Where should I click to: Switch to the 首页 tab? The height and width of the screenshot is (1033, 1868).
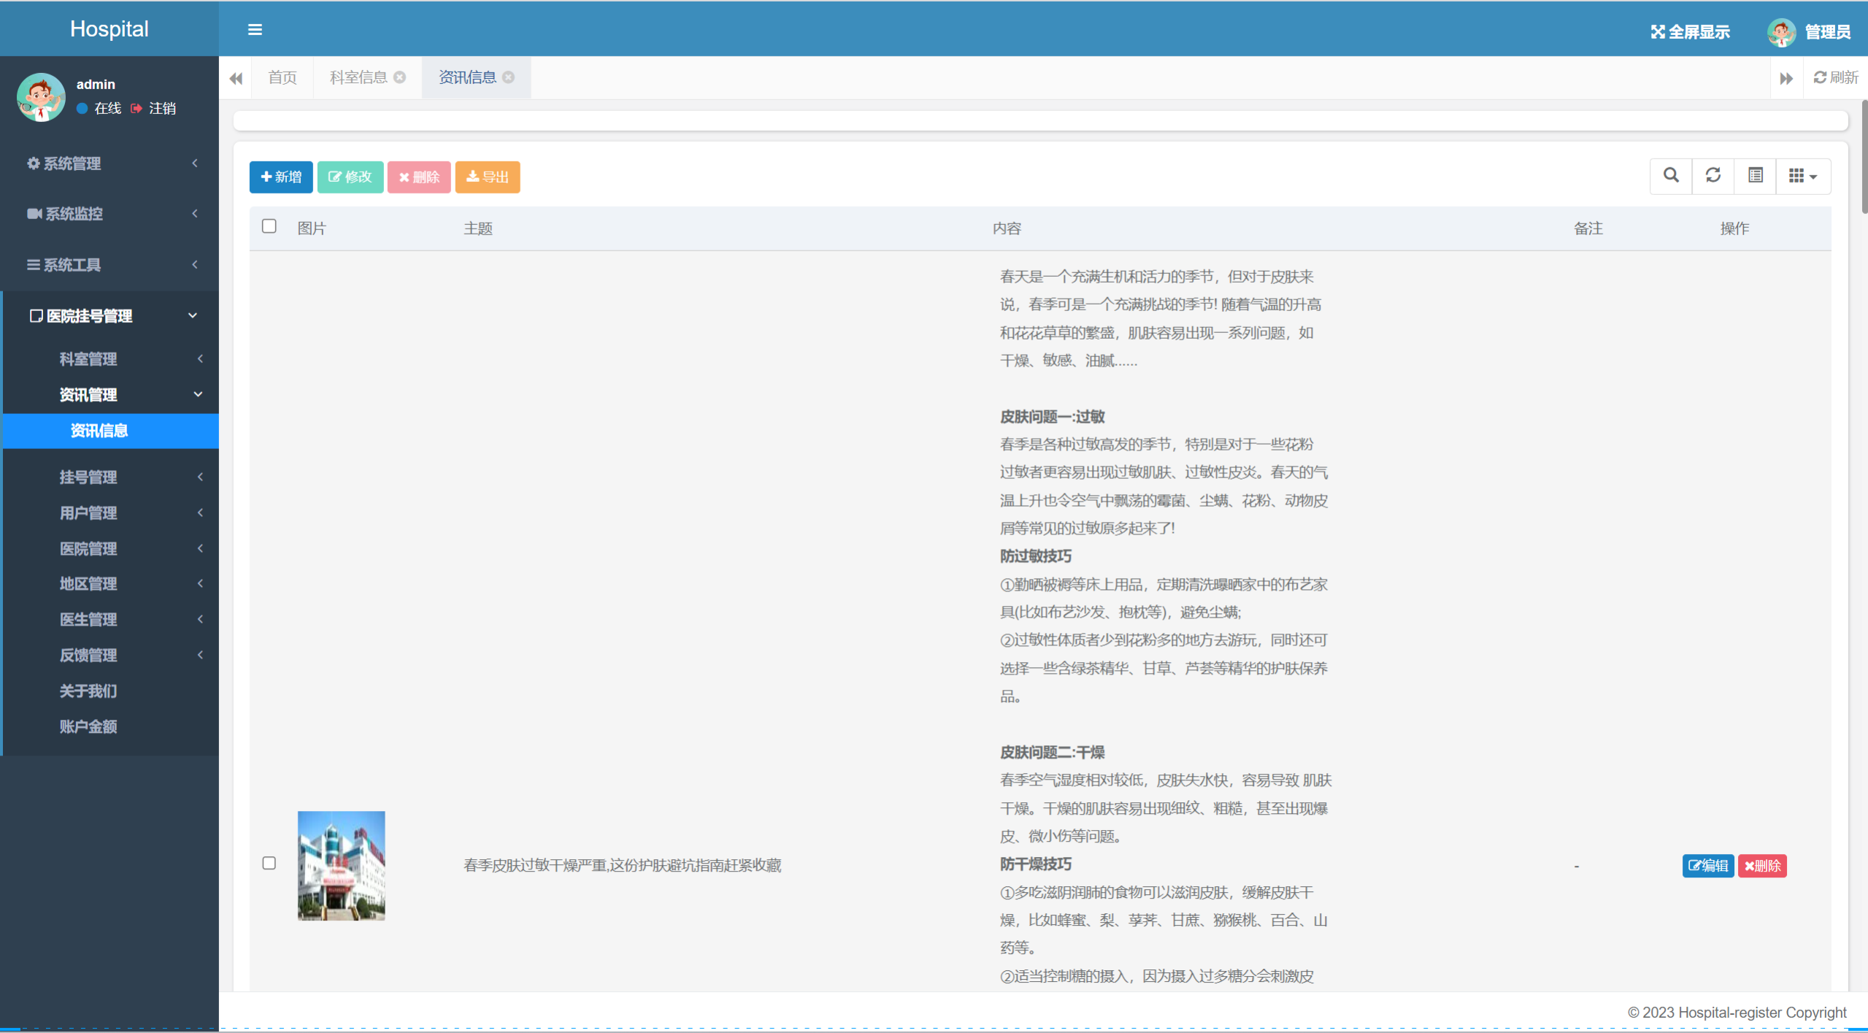[282, 77]
